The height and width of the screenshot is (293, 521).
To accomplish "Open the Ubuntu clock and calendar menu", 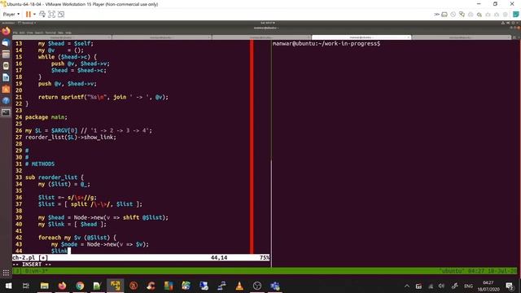I will pyautogui.click(x=268, y=23).
